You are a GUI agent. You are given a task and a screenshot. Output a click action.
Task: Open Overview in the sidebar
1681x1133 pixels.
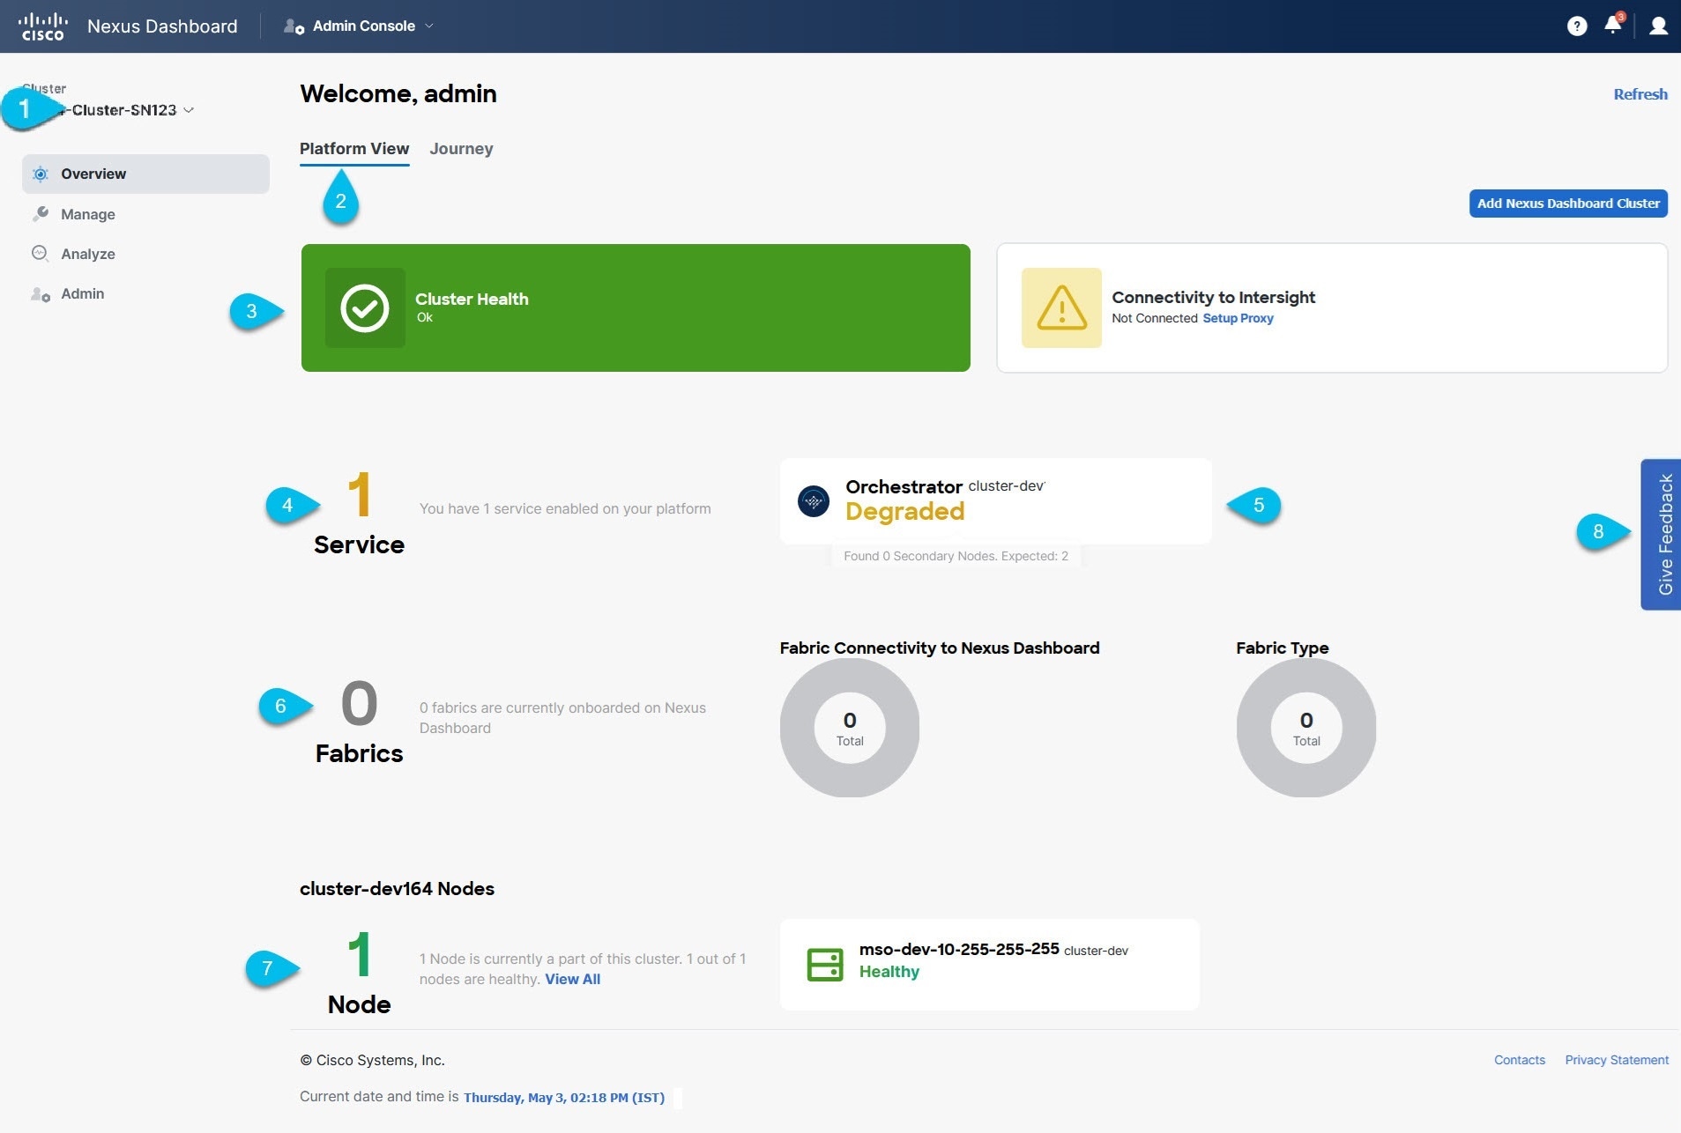click(145, 174)
